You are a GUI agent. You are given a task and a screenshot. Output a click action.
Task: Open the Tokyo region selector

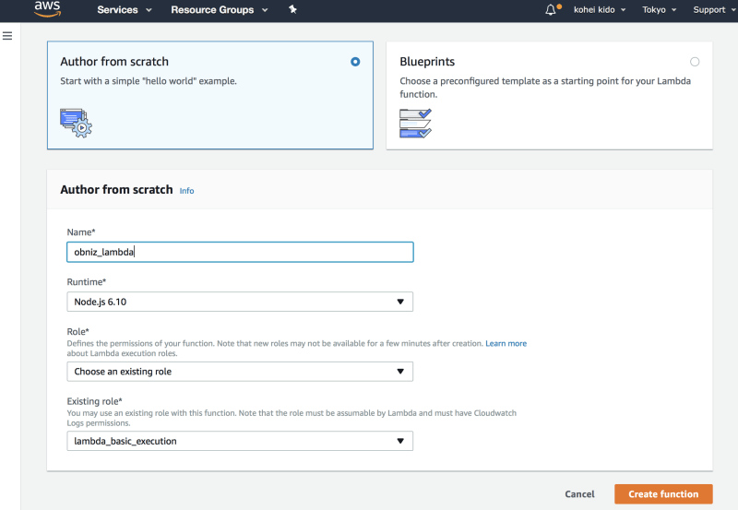click(660, 10)
